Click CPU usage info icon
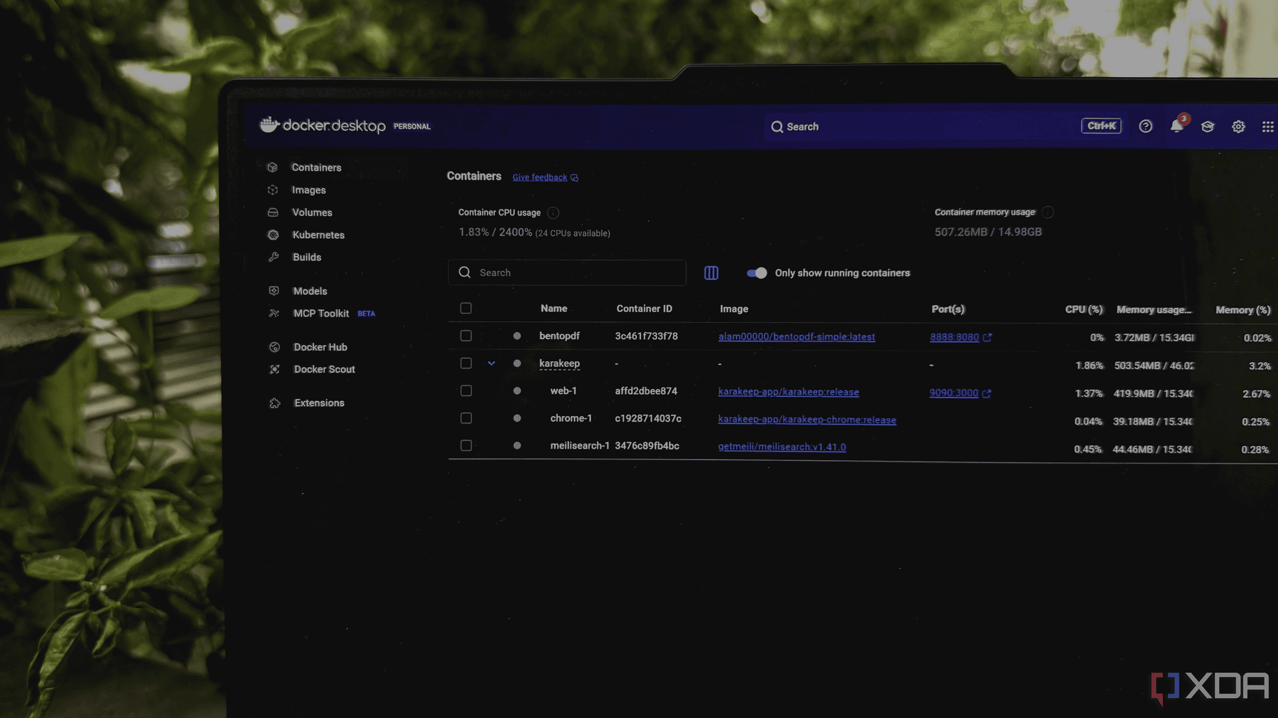The image size is (1278, 718). 553,213
